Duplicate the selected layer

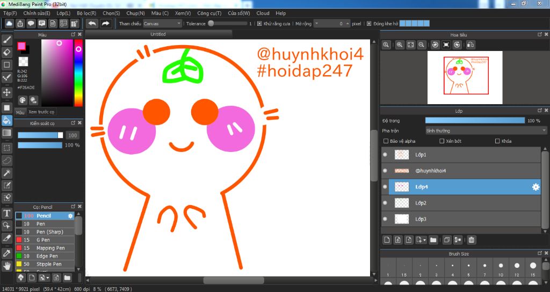[447, 240]
